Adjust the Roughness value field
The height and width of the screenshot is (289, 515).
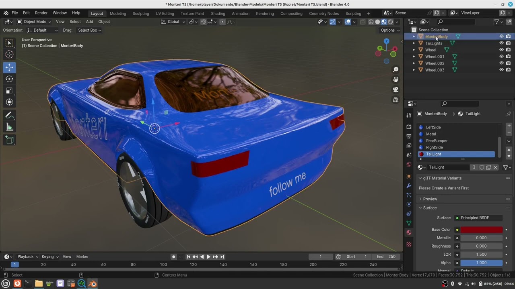coord(482,246)
